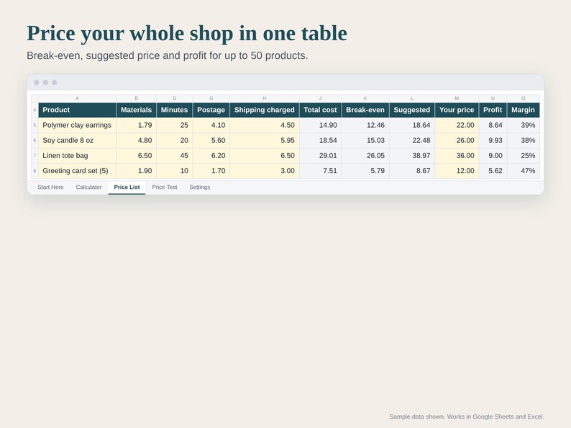Click postage value 4.10 for earrings

pyautogui.click(x=211, y=125)
